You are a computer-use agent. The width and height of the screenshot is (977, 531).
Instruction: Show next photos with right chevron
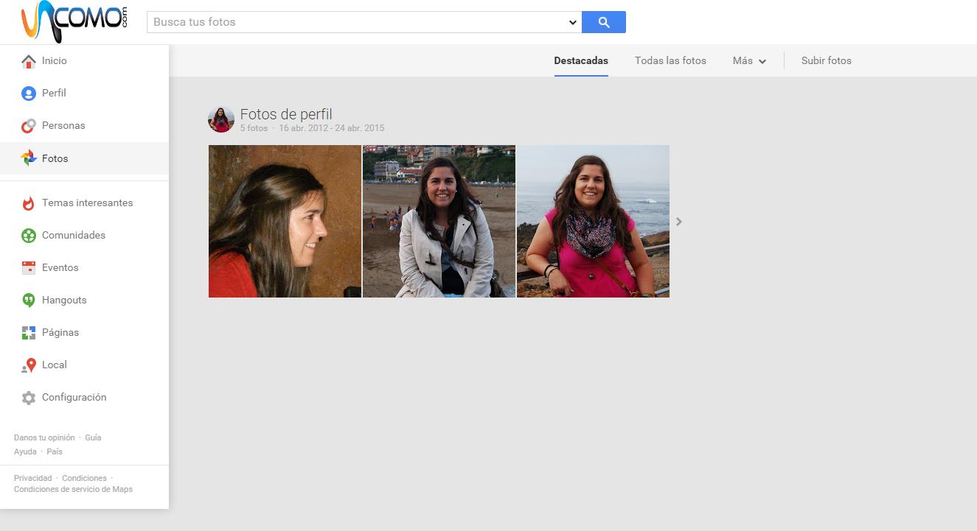point(679,222)
